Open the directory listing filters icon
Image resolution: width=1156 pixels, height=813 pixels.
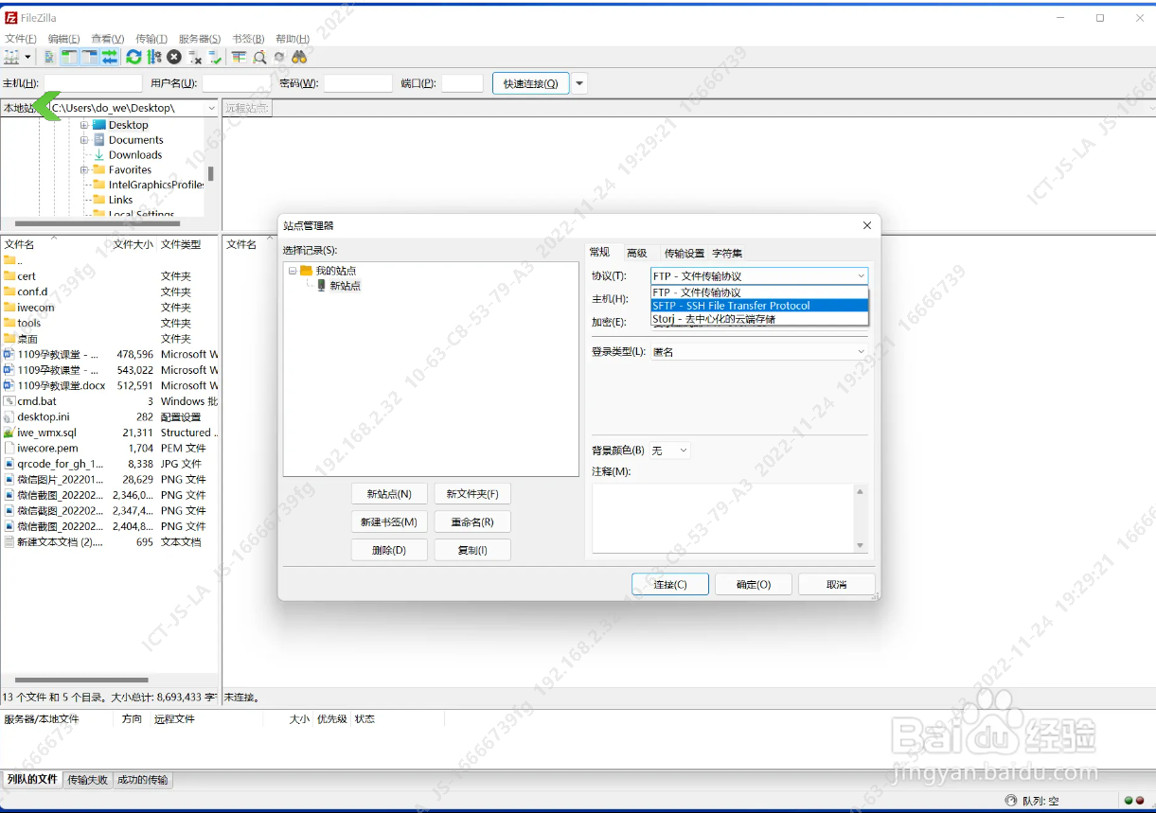(238, 58)
